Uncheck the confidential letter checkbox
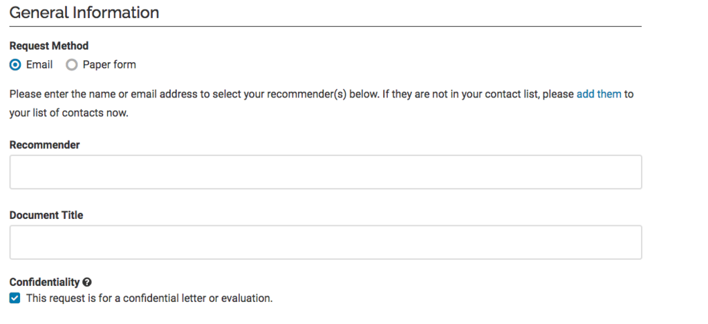The width and height of the screenshot is (708, 324). [15, 298]
